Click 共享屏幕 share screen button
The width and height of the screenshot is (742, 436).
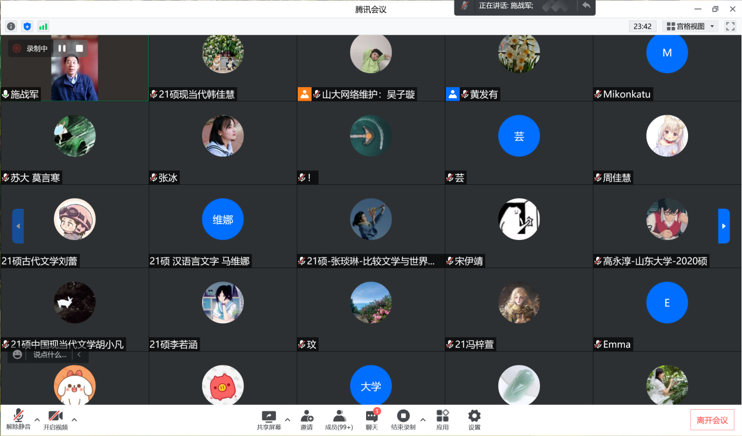pos(269,420)
